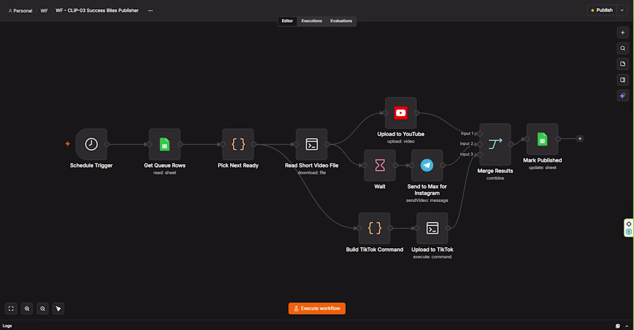The height and width of the screenshot is (330, 634).
Task: Select the Upload to TikTok node
Action: (432, 228)
